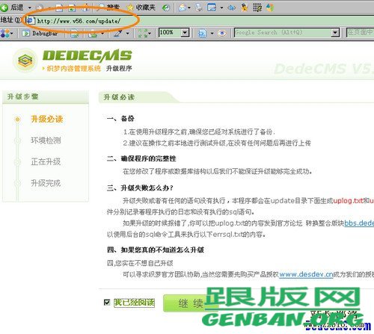
Task: Go back with the 后退 button
Action: click(12, 7)
